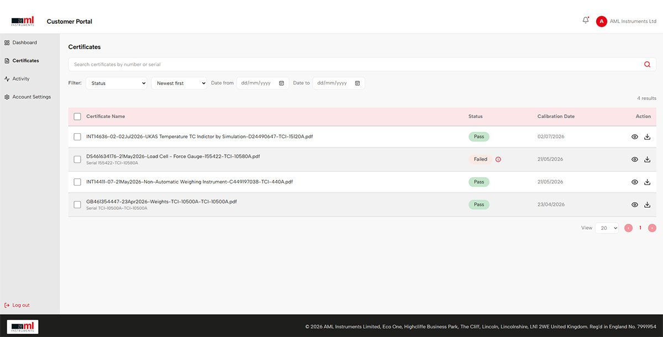This screenshot has width=663, height=337.
Task: Click the date 23/04/2026
Action: pos(551,205)
